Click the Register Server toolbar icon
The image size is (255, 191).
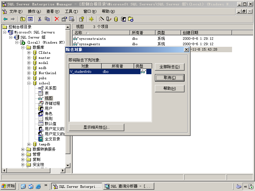[109, 19]
